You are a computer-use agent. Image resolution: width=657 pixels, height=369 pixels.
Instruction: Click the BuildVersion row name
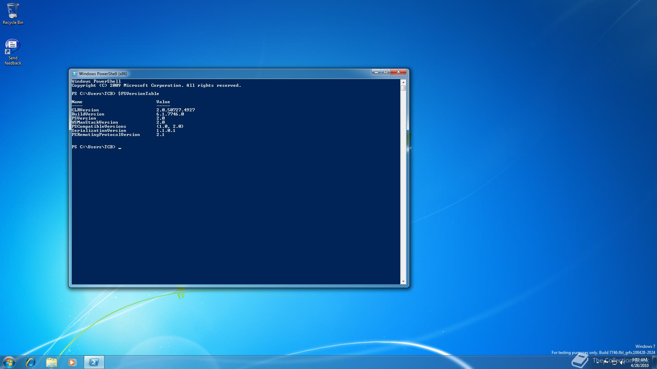coord(88,114)
